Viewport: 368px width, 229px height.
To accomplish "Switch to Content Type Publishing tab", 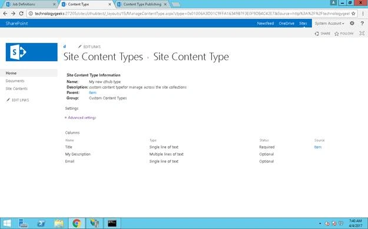I will click(142, 4).
